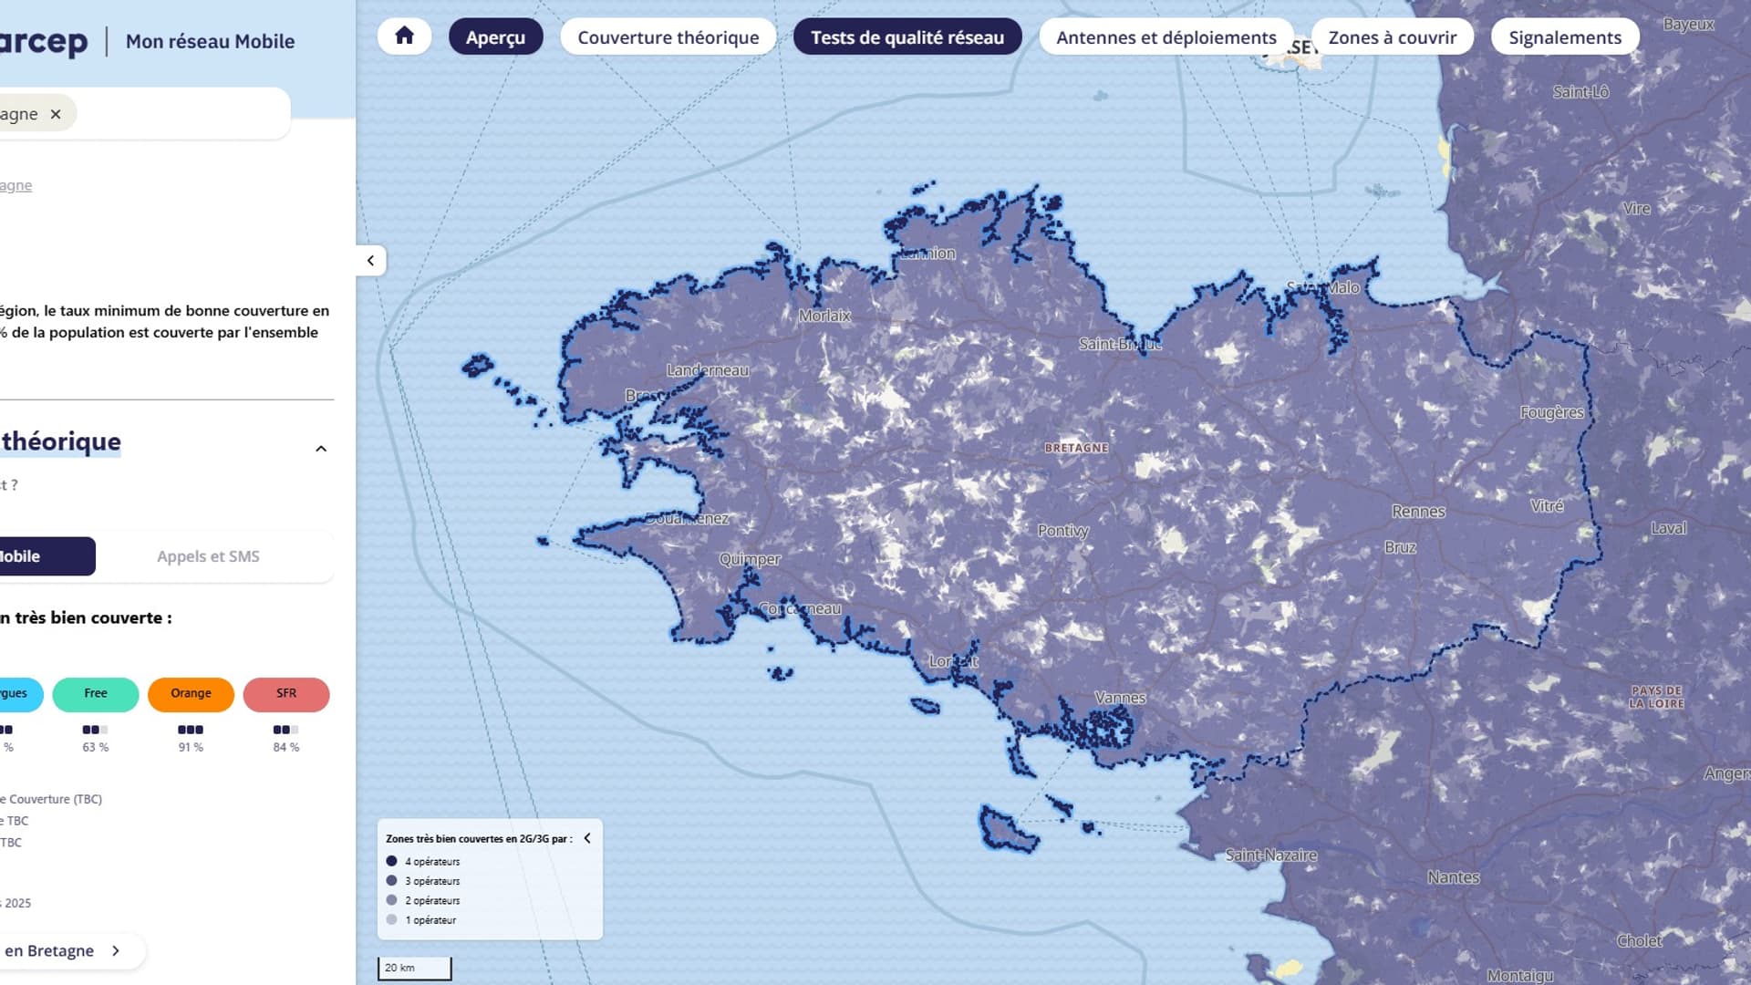Viewport: 1751px width, 985px height.
Task: Open Zones à couvrir tab
Action: (x=1392, y=36)
